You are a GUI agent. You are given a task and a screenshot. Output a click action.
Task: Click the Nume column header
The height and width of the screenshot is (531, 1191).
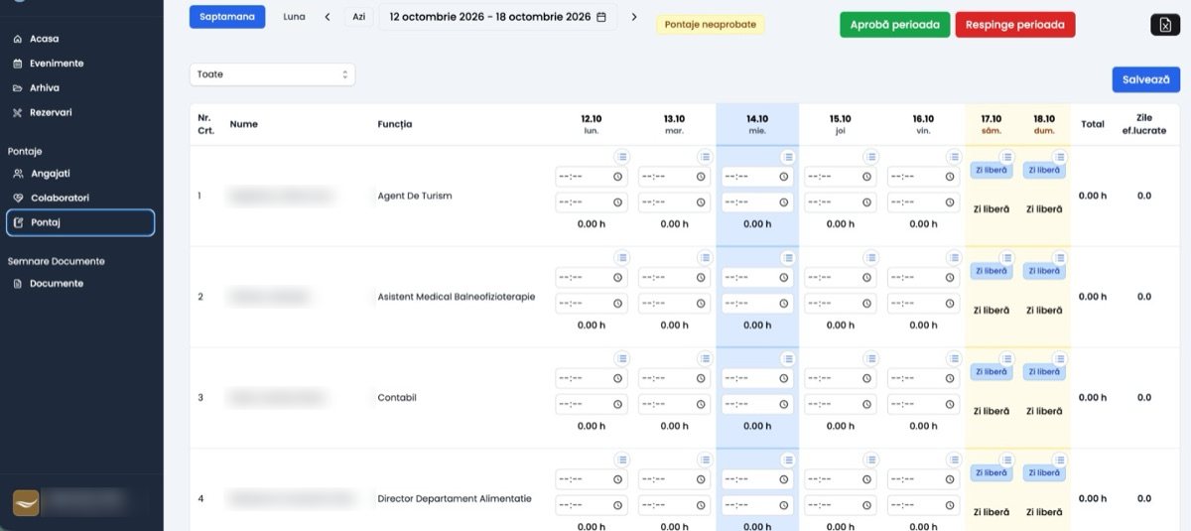tap(244, 124)
